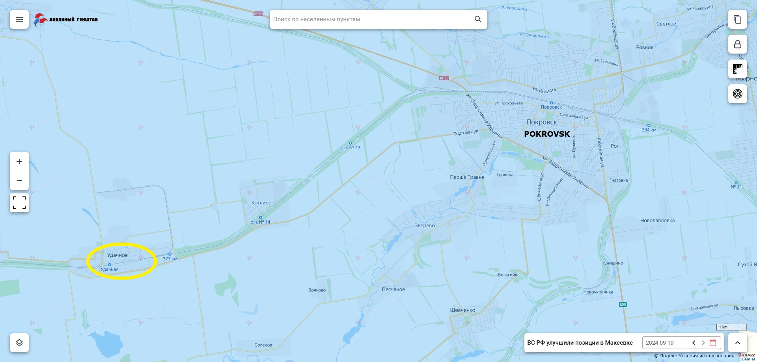
Task: Click the Новопавловка village label
Action: [657, 221]
